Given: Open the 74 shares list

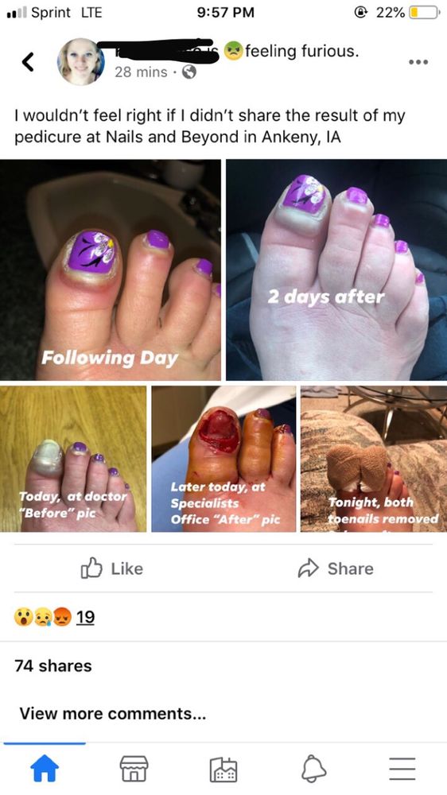Looking at the screenshot, I should tap(53, 665).
